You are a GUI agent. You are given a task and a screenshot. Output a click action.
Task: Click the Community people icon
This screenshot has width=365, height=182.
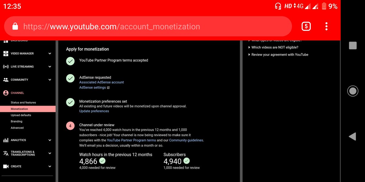pos(6,80)
